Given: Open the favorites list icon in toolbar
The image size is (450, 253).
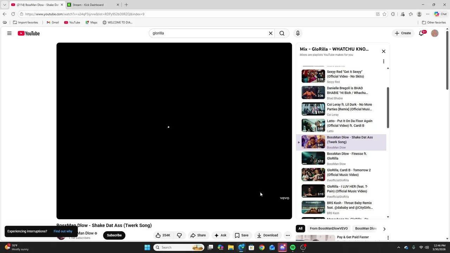Looking at the screenshot, I should pyautogui.click(x=411, y=14).
